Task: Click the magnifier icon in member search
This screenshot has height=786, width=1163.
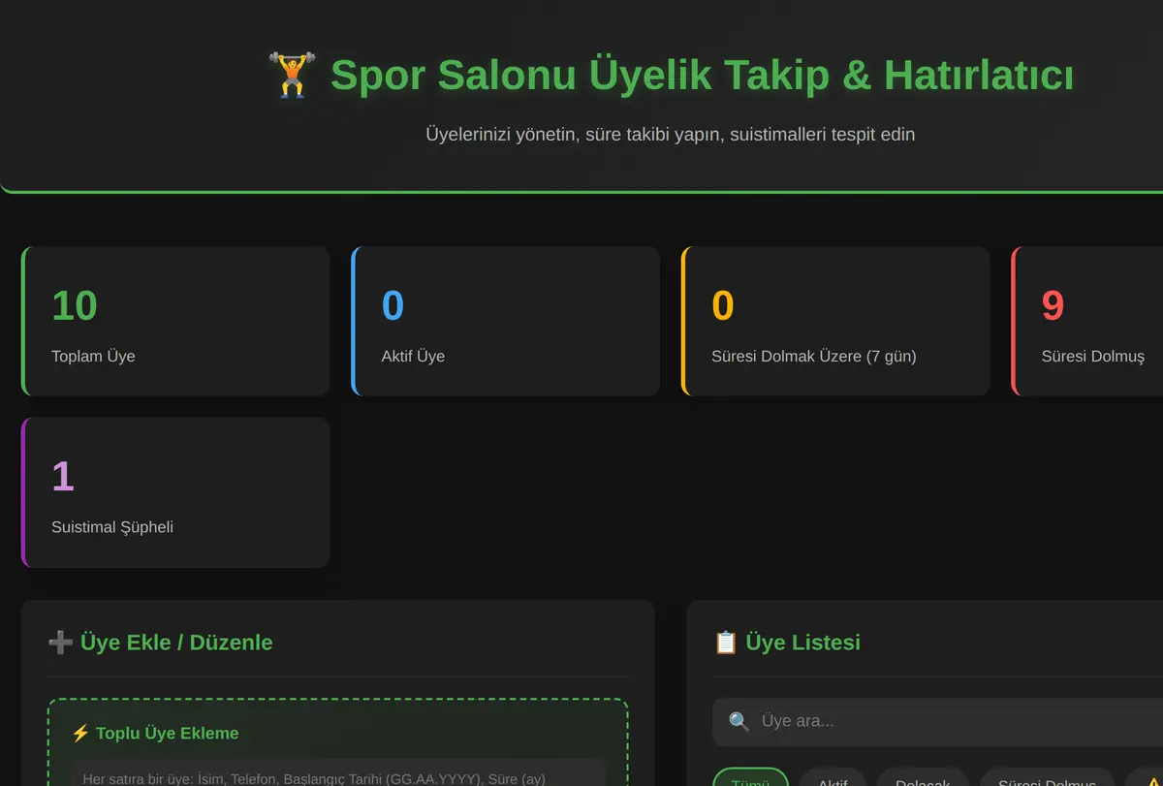Action: [739, 721]
